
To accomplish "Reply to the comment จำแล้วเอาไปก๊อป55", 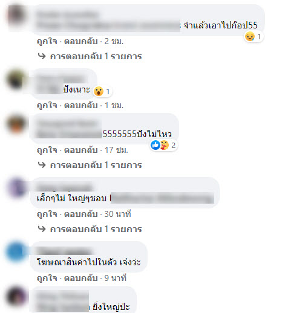I will 81,41.
